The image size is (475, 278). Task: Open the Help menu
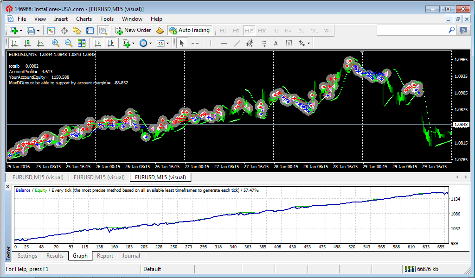[156, 19]
